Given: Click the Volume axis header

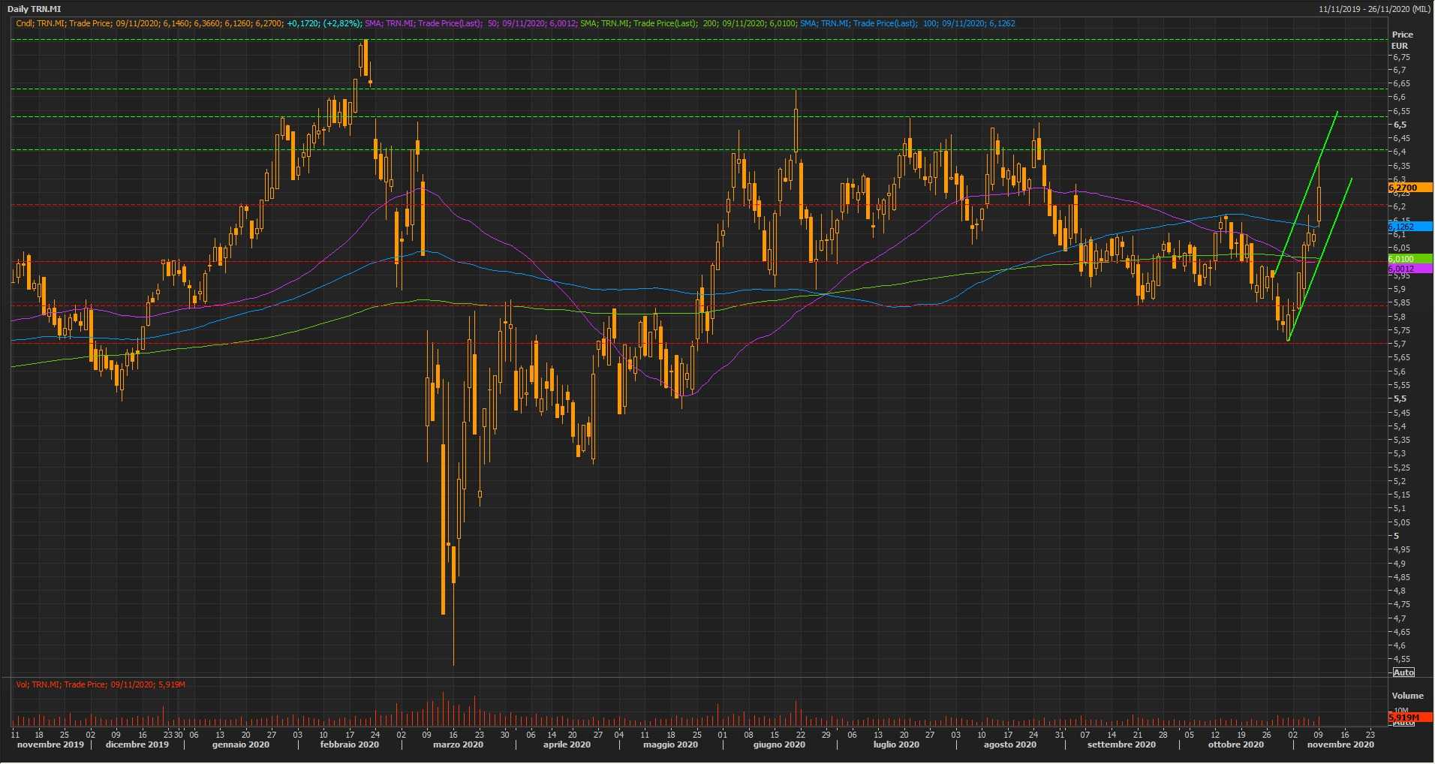Looking at the screenshot, I should click(x=1407, y=696).
